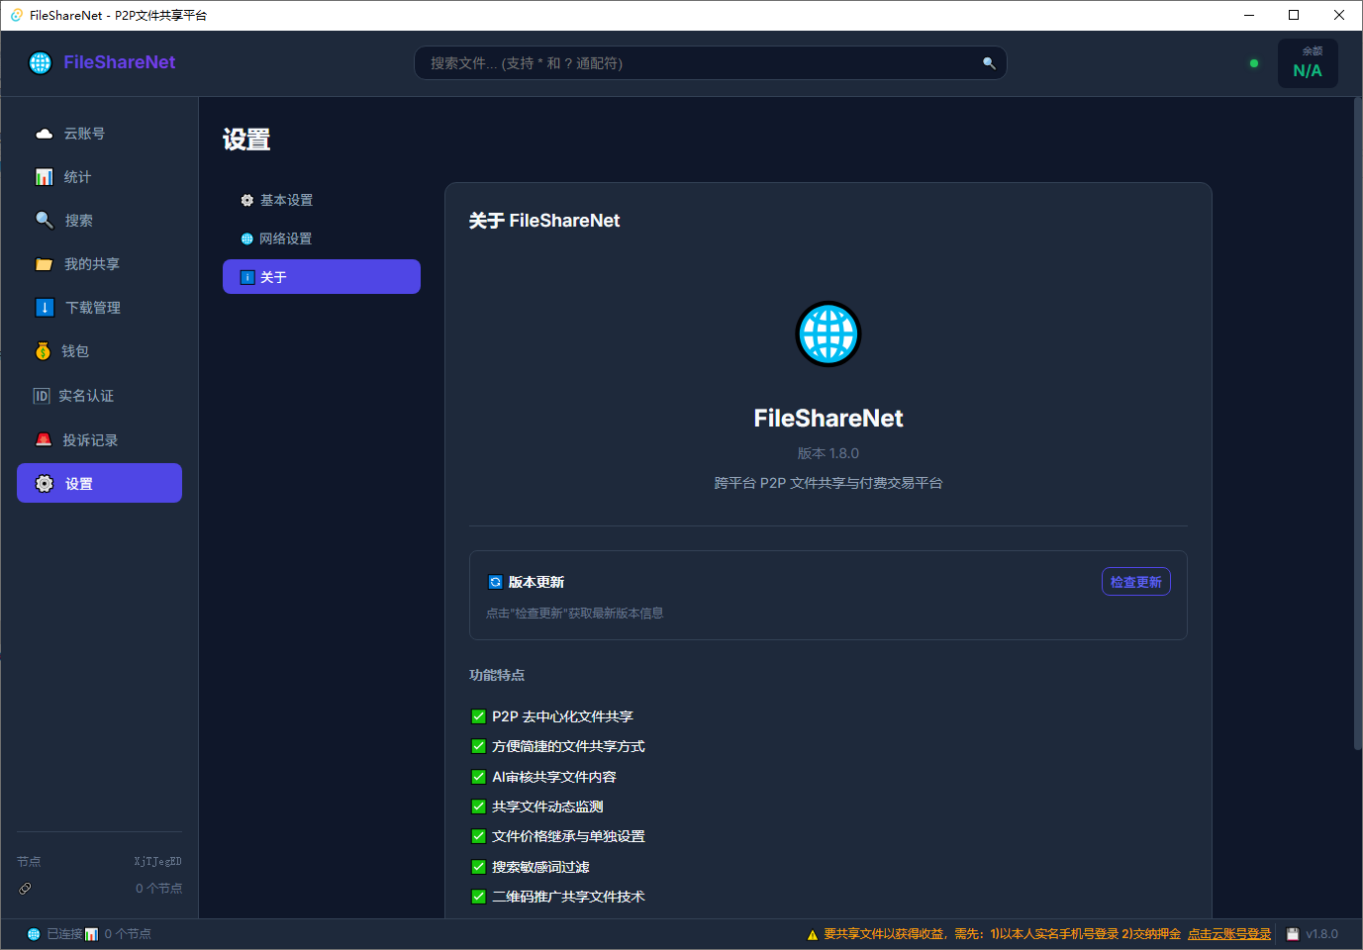1363x950 pixels.
Task: Click the FileShareNet globe logo in the header
Action: [x=41, y=62]
